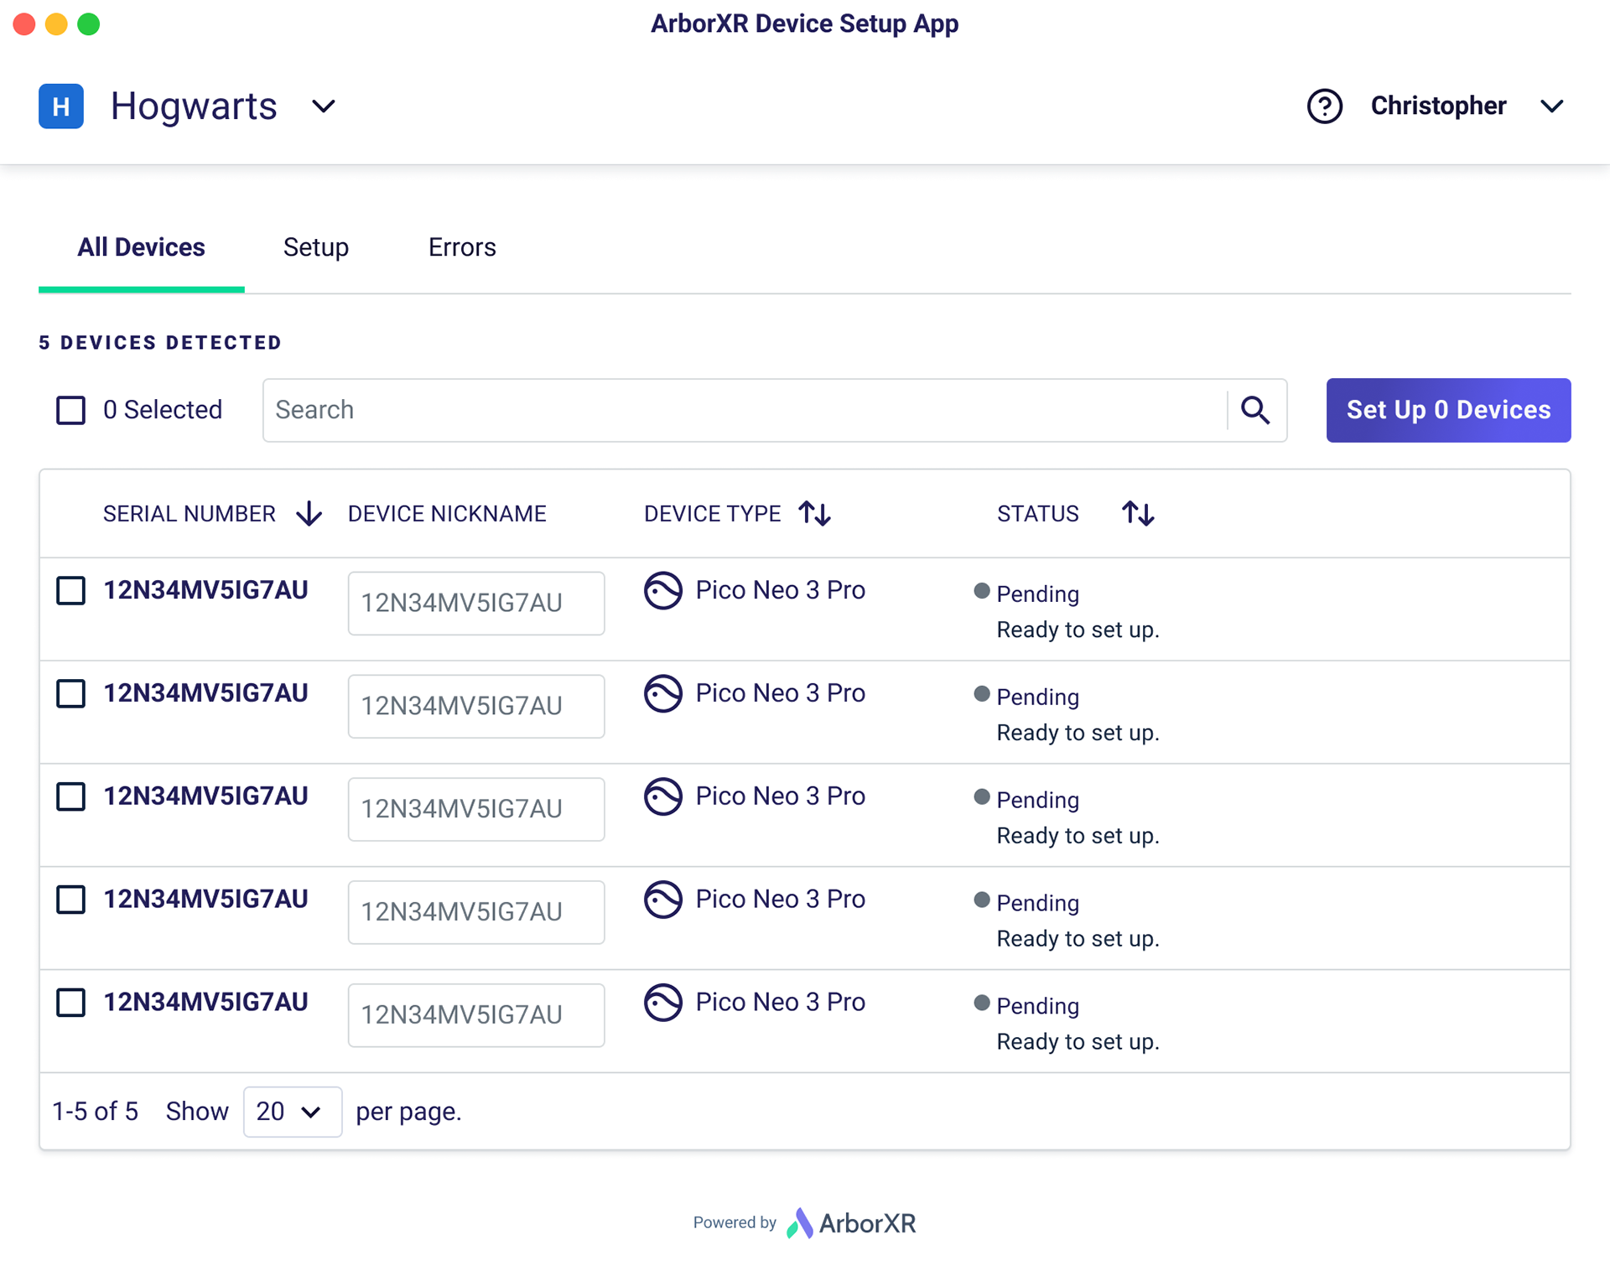Check the fourth device row checkbox

[x=70, y=900]
